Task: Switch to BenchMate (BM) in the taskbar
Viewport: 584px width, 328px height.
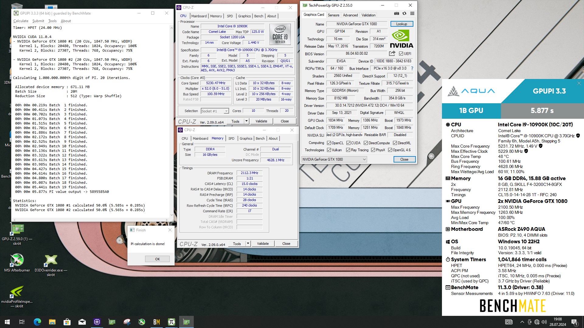Action: pyautogui.click(x=157, y=322)
